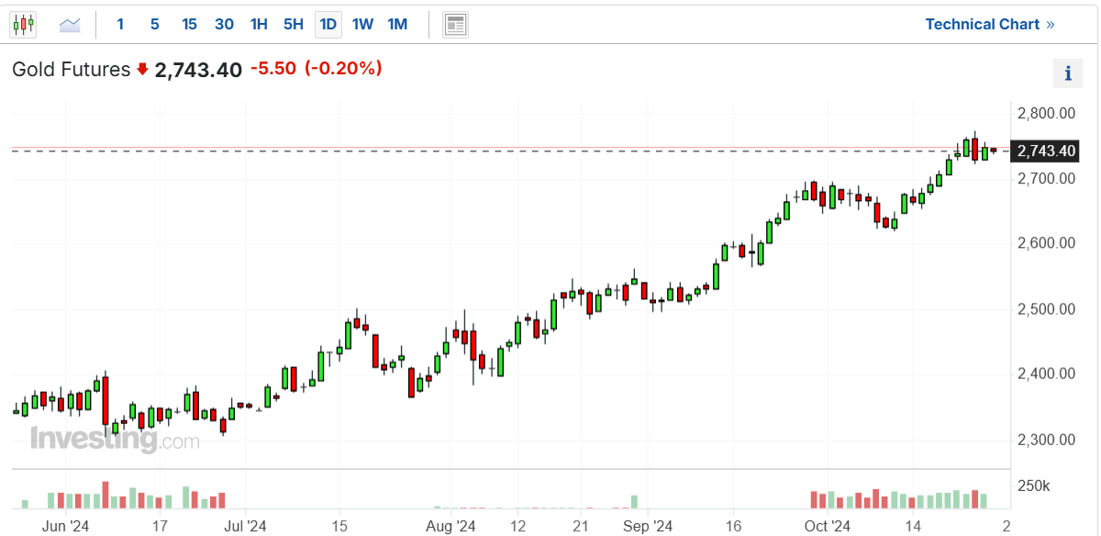Click the Jun '24 date label

[x=66, y=526]
